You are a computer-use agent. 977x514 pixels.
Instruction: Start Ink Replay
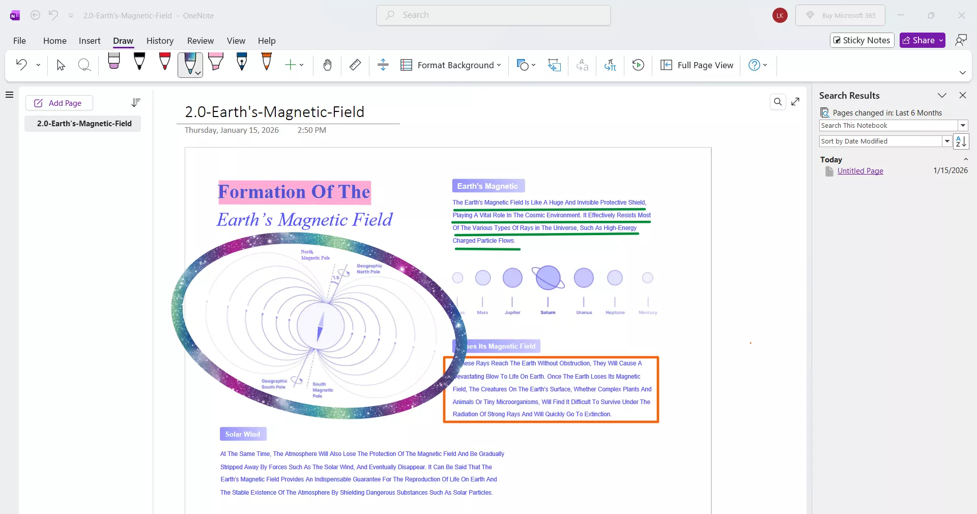(x=638, y=65)
